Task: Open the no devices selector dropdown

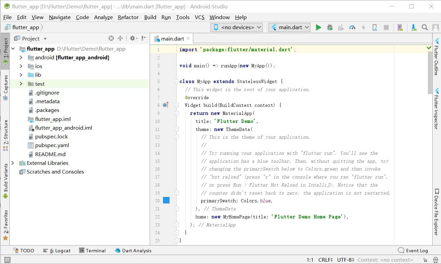Action: (237, 27)
